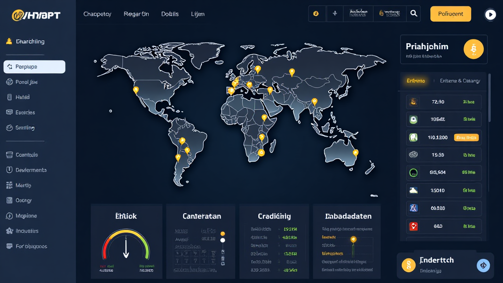Click the red shield icon in the list
Screen dimensions: 503x283
413,226
